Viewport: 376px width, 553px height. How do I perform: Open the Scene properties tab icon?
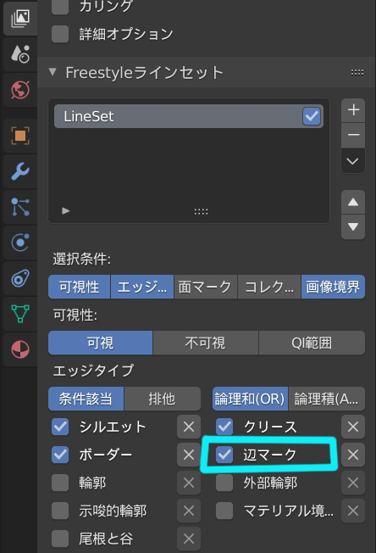tap(20, 54)
